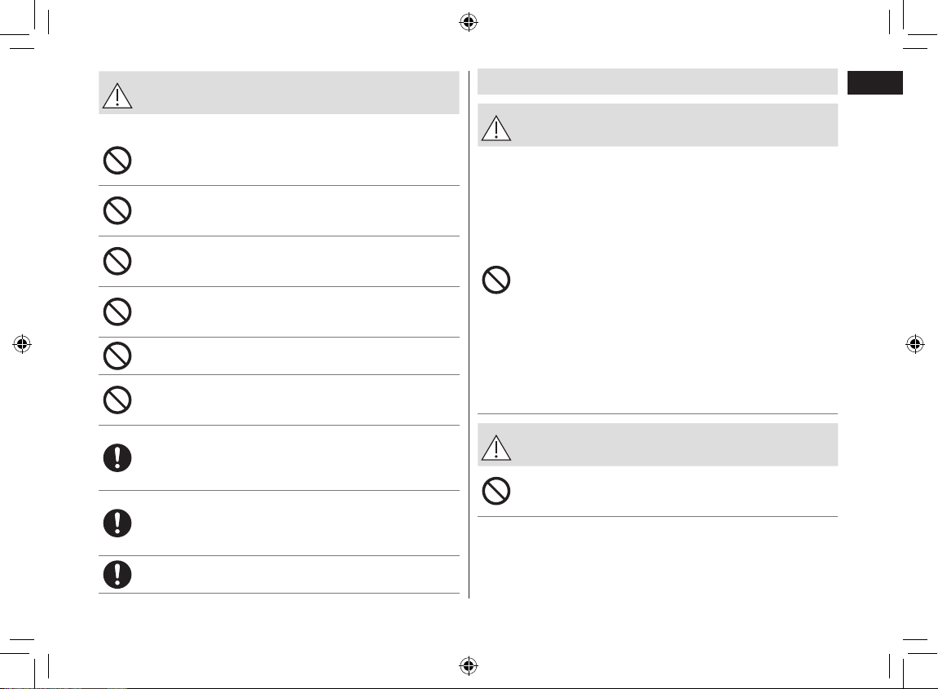Viewport: 938px width, 689px height.
Task: Select the second prohibition icon in left column
Action: pos(117,210)
